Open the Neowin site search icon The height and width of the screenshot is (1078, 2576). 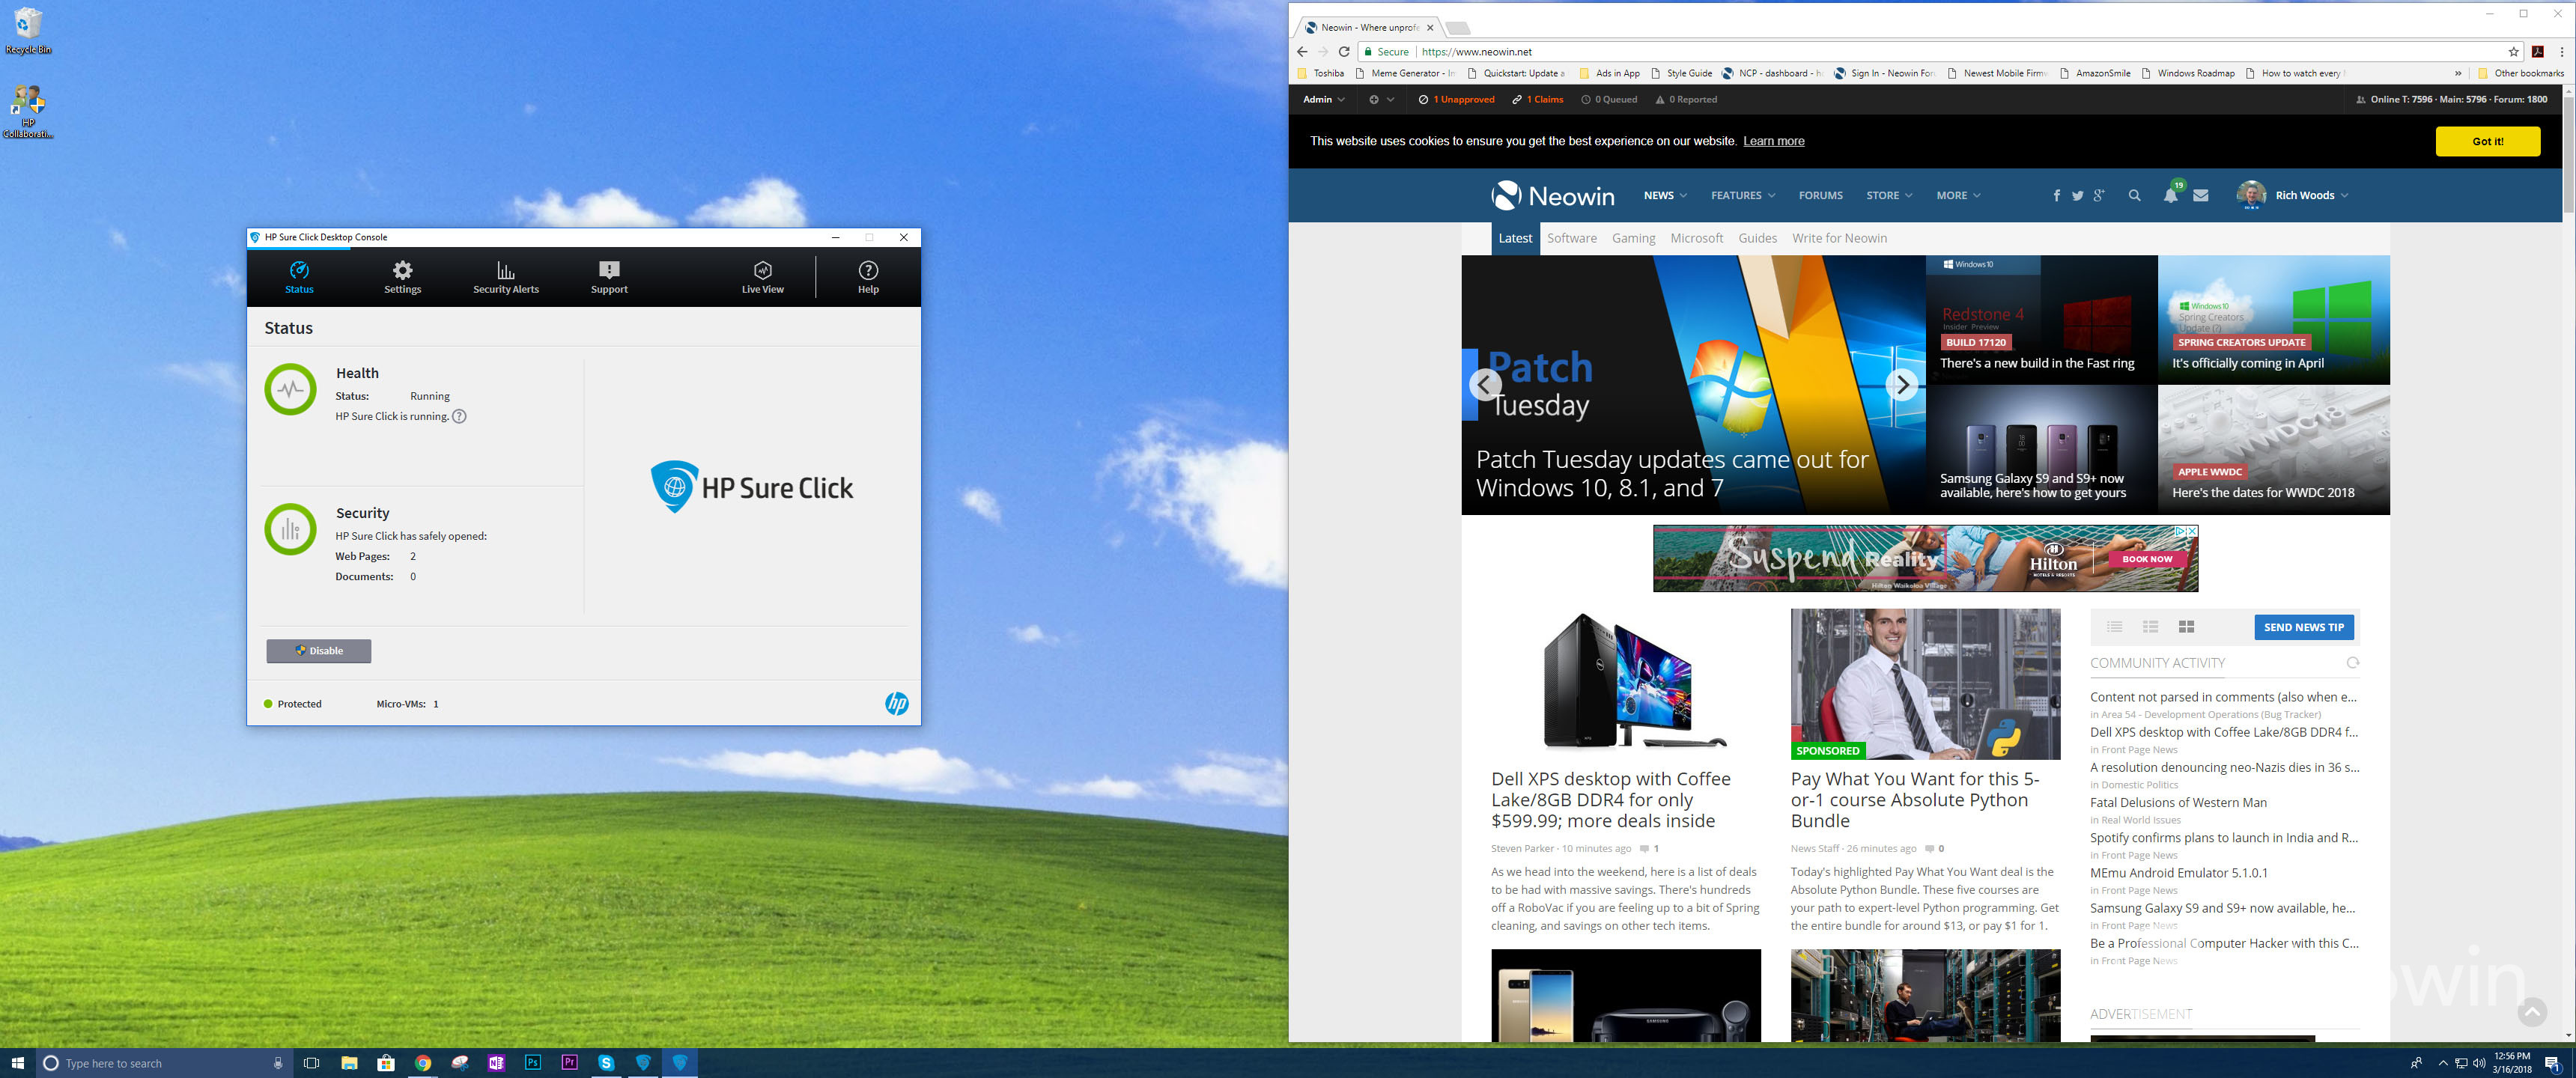(x=2135, y=196)
